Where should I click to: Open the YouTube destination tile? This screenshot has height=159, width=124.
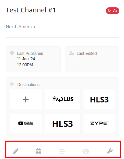click(x=26, y=123)
